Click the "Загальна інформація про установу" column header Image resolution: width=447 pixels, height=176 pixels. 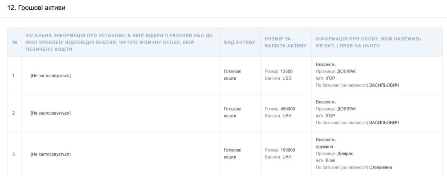[119, 42]
